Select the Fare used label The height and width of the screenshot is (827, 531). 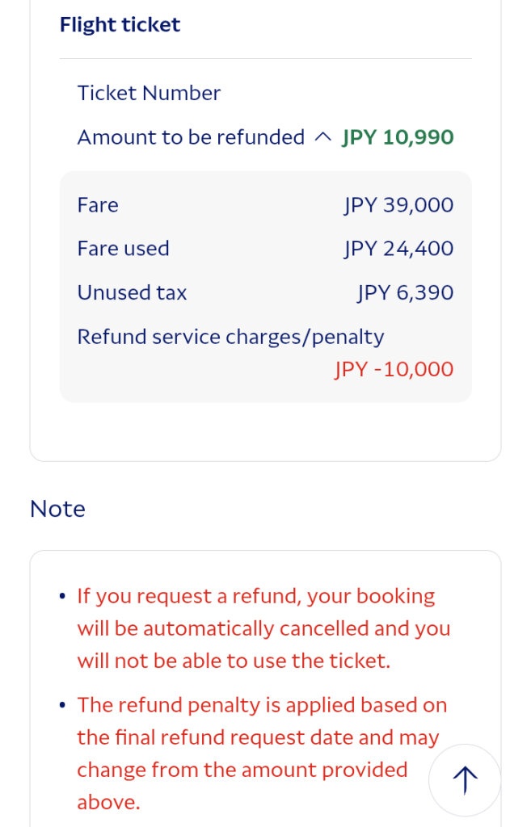(x=123, y=249)
